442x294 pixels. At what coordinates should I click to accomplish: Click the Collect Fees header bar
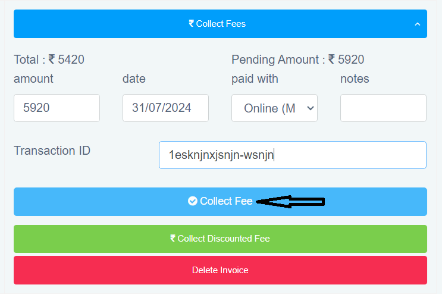(220, 24)
